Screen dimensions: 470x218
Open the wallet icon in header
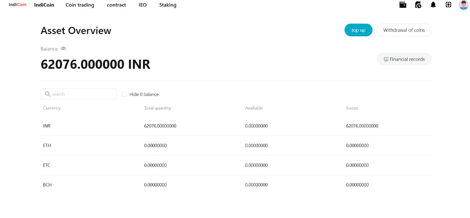point(403,5)
